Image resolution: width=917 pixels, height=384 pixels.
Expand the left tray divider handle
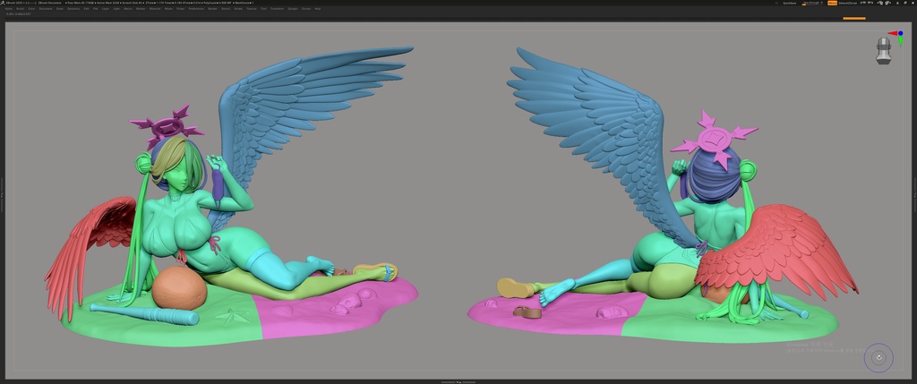point(2,194)
